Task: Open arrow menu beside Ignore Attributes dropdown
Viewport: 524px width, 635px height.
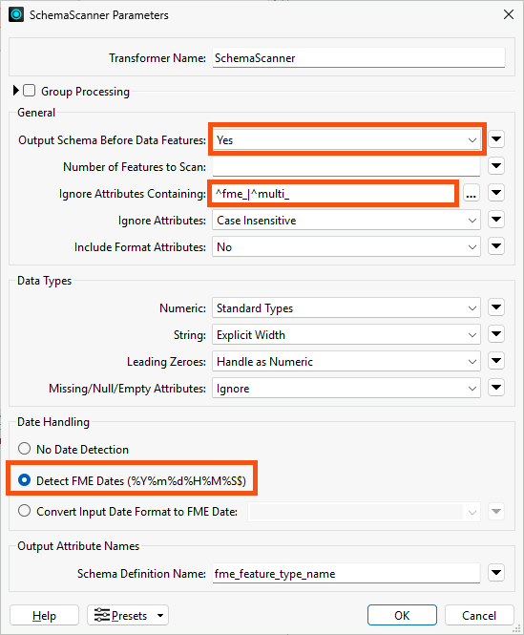Action: point(496,220)
